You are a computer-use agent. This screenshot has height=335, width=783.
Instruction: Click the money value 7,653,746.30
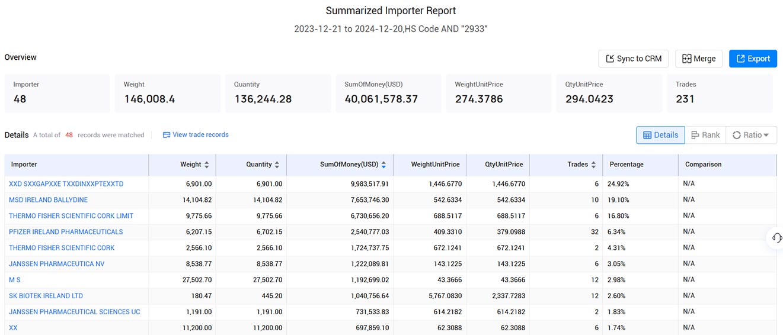pos(370,200)
